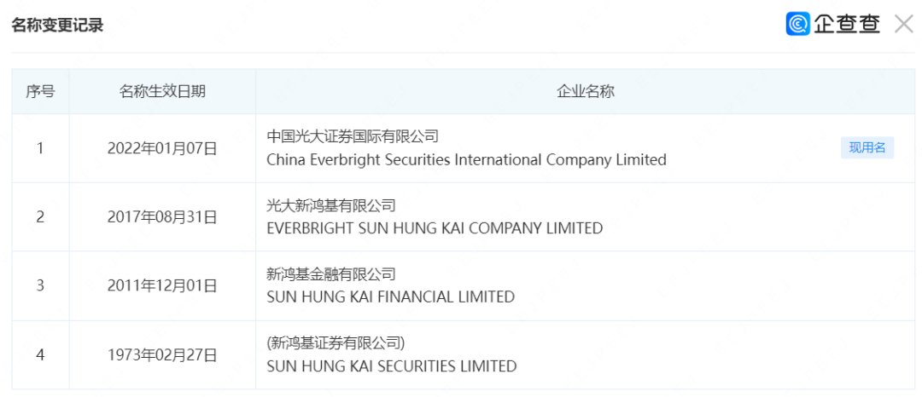The height and width of the screenshot is (397, 922).
Task: Click the 序号 column header
Action: pos(40,92)
